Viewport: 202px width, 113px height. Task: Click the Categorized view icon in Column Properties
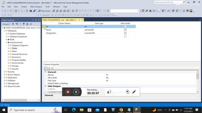point(45,68)
